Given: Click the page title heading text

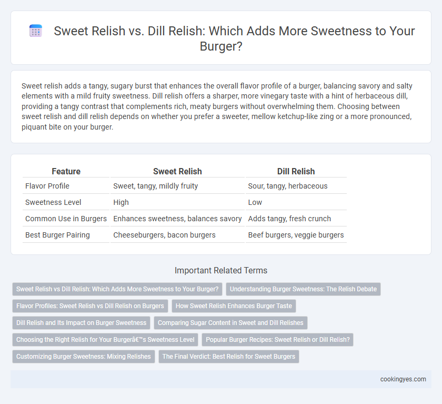Looking at the screenshot, I should click(x=234, y=38).
